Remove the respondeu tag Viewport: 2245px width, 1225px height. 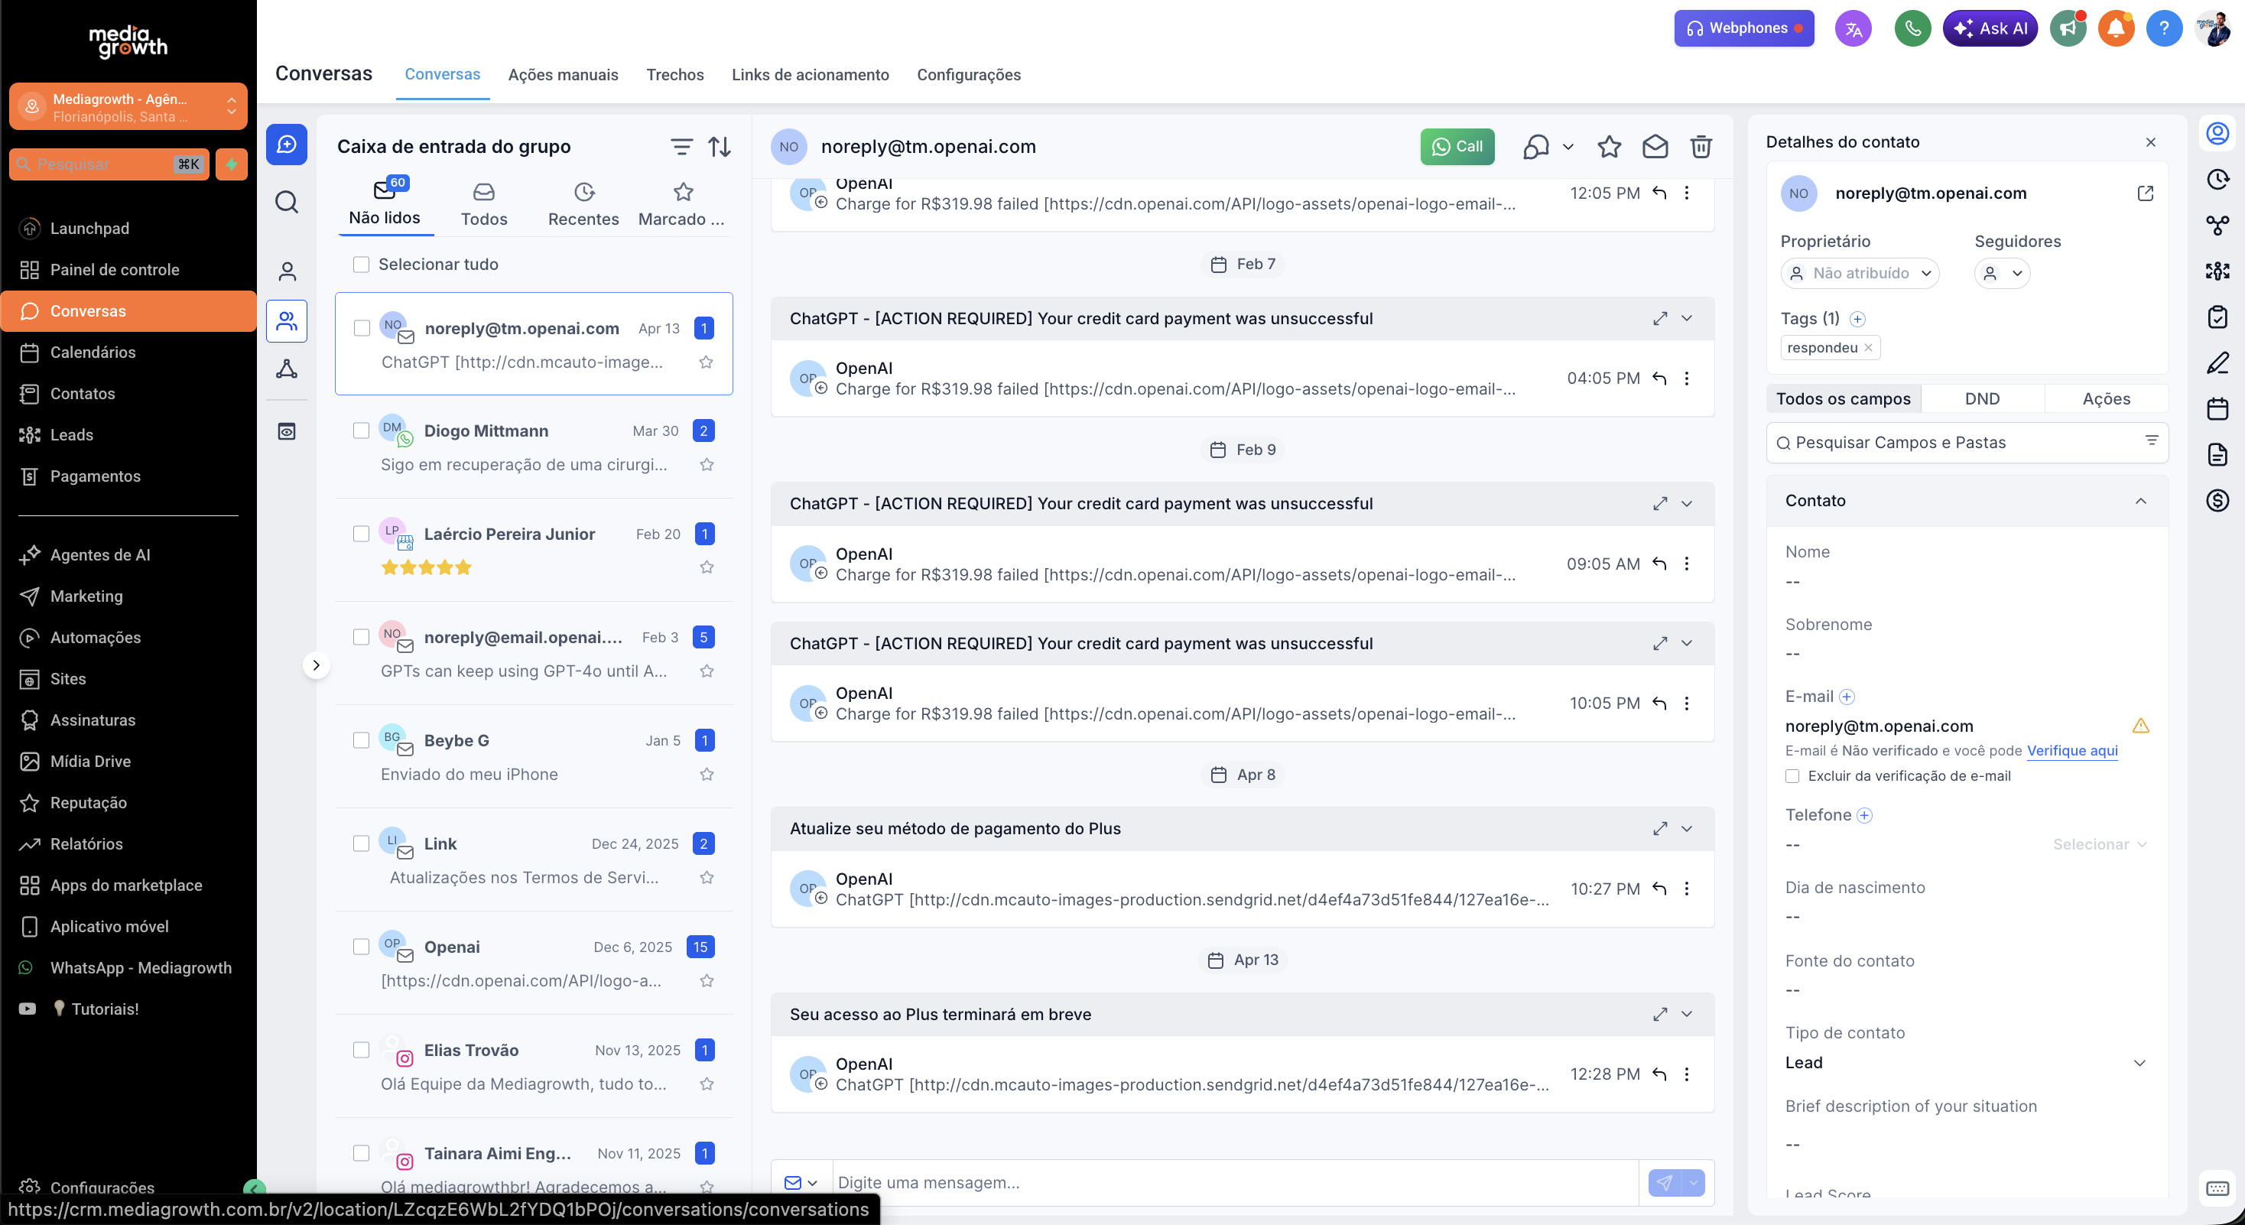tap(1867, 348)
